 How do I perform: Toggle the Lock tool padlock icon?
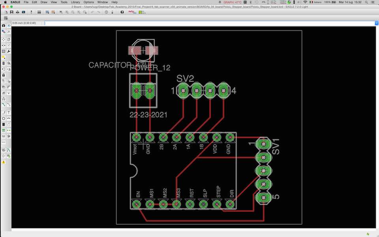coord(4,75)
